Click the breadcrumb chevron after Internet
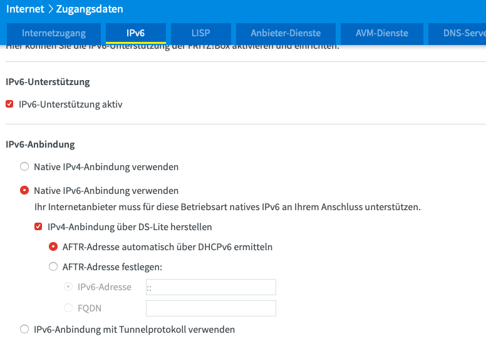 click(51, 9)
